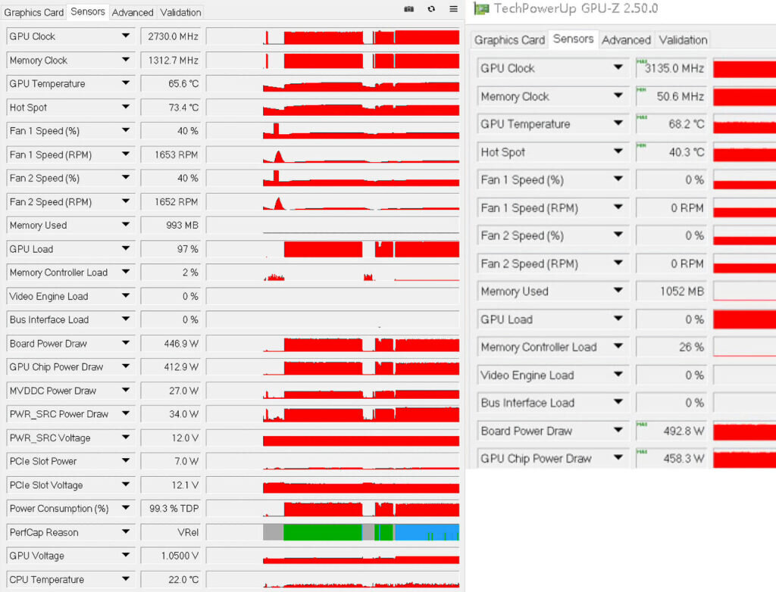Expand GPU Clock dropdown in left window

point(126,36)
